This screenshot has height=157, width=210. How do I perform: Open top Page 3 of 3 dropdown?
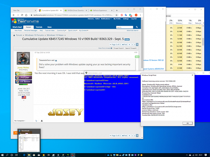pyautogui.click(x=115, y=44)
